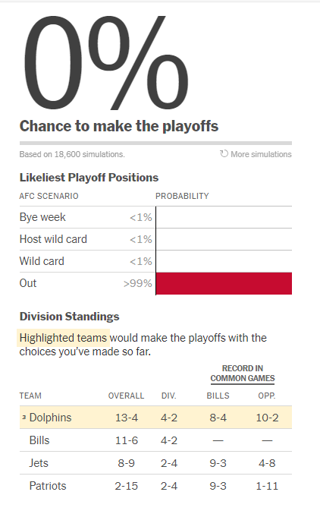Select the Dolphins row in standings
This screenshot has height=514, width=320.
pyautogui.click(x=155, y=418)
